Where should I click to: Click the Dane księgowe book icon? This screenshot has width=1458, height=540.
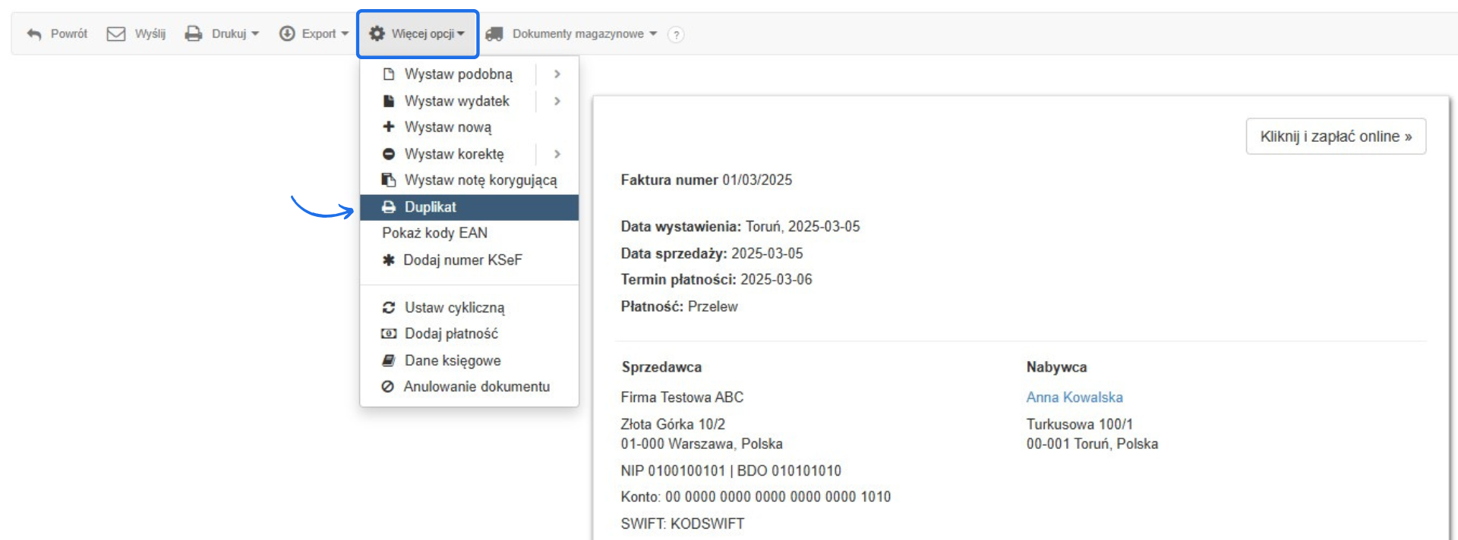pos(388,360)
